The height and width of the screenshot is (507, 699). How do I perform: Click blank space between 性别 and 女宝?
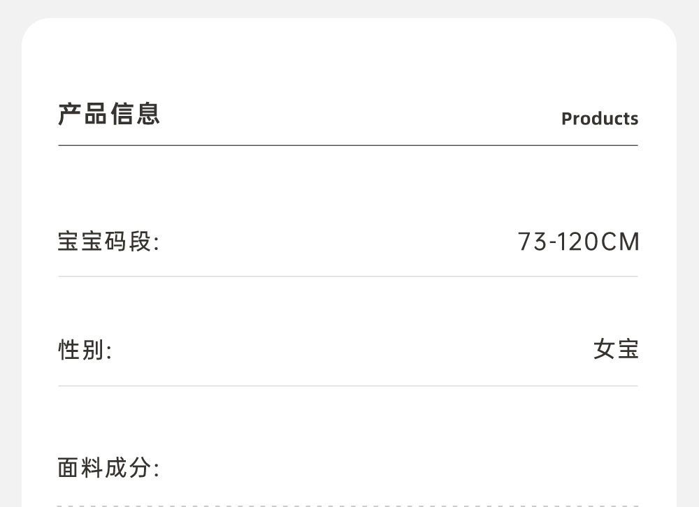[349, 349]
